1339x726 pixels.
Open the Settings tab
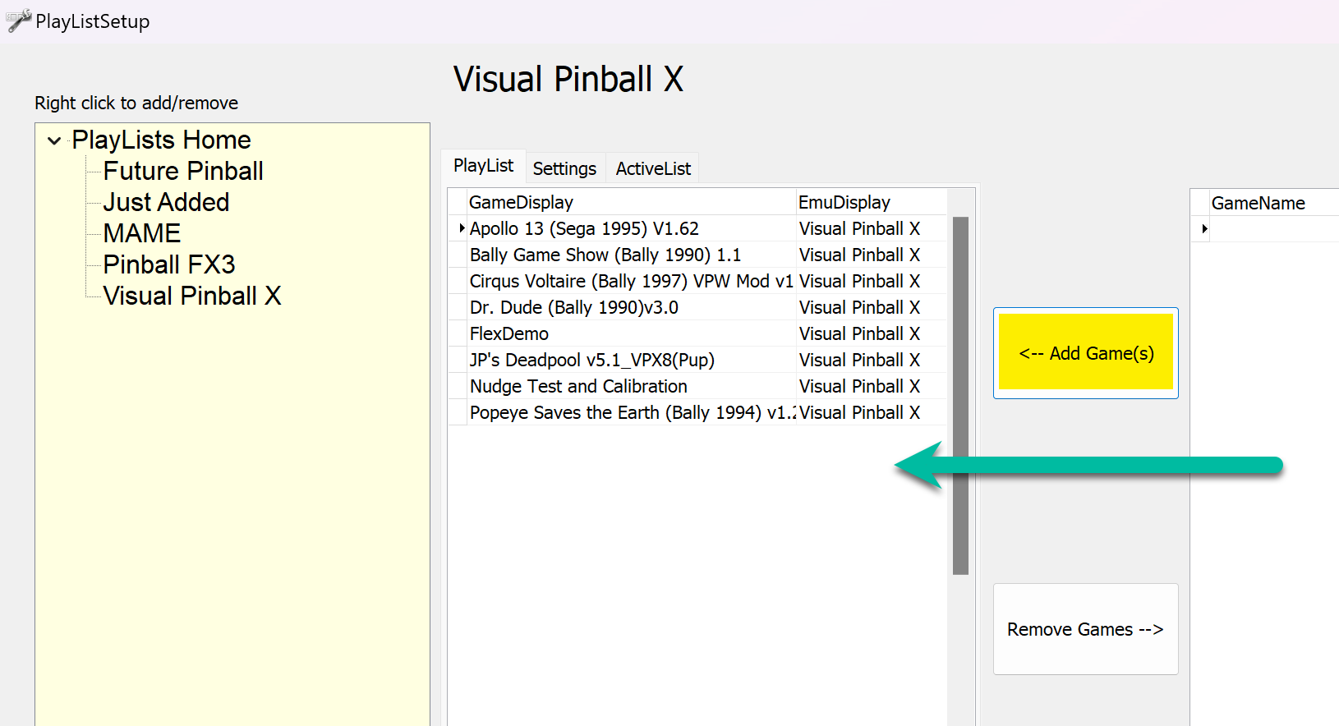click(x=564, y=168)
